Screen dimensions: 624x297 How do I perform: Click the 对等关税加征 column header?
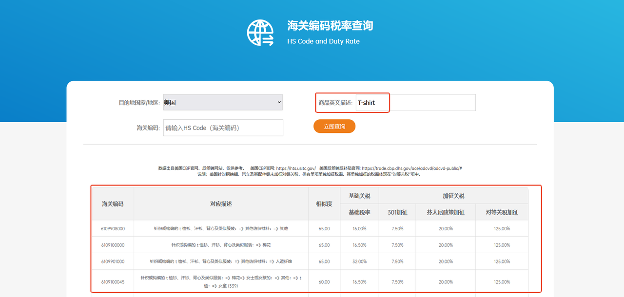point(502,212)
